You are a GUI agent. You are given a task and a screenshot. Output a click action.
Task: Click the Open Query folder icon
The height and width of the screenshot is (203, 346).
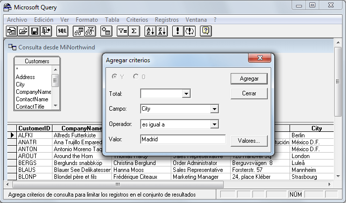(23, 31)
